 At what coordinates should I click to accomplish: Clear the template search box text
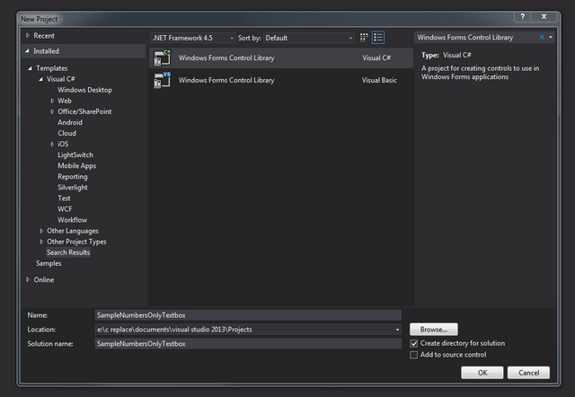(542, 37)
